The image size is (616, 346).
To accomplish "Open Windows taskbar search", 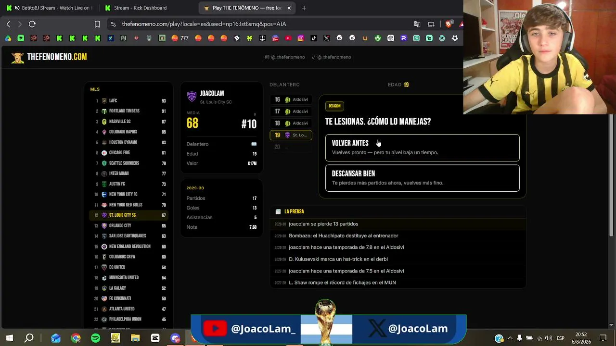I will [29, 338].
